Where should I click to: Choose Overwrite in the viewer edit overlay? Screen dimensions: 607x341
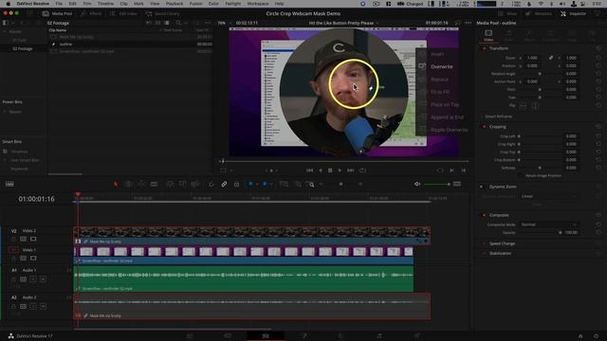coord(442,66)
